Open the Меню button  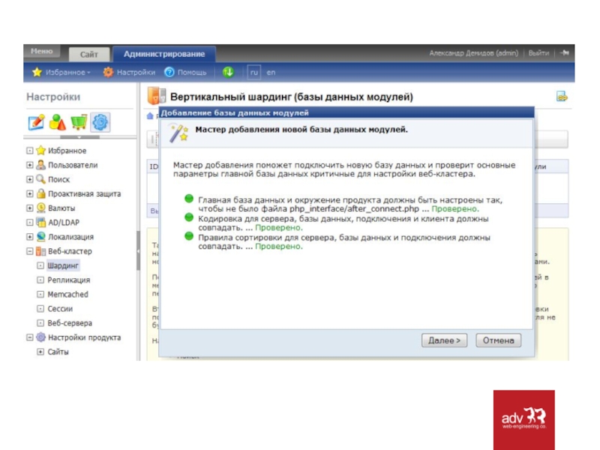click(42, 51)
